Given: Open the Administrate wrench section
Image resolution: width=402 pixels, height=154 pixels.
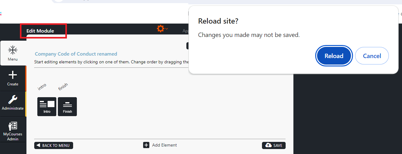Looking at the screenshot, I should 13,100.
